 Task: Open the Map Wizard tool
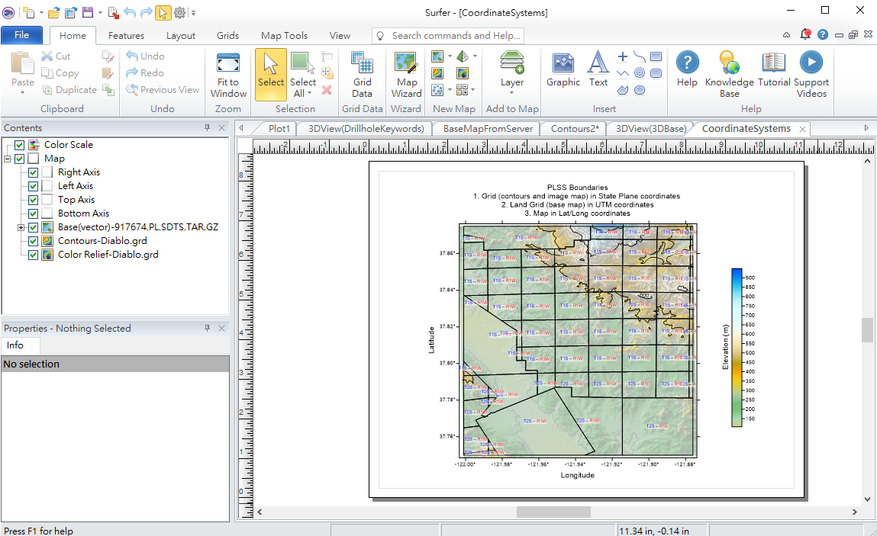point(406,75)
